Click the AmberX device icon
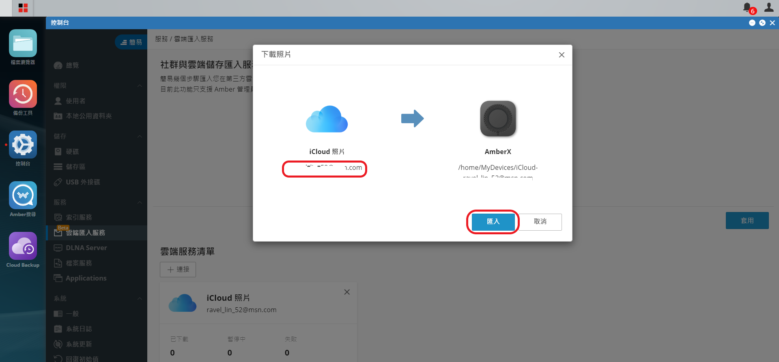 click(498, 118)
